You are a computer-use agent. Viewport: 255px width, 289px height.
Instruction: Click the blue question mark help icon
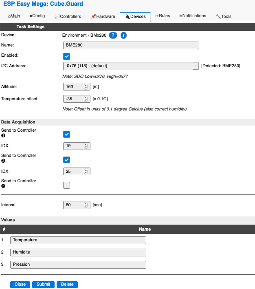coord(113,35)
